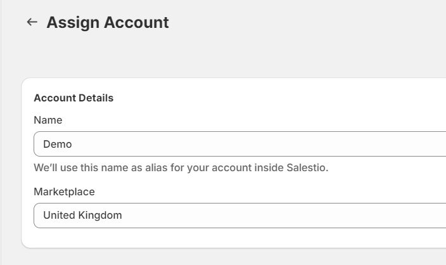Click the Name input field containing Demo
This screenshot has width=446, height=265.
coord(239,144)
